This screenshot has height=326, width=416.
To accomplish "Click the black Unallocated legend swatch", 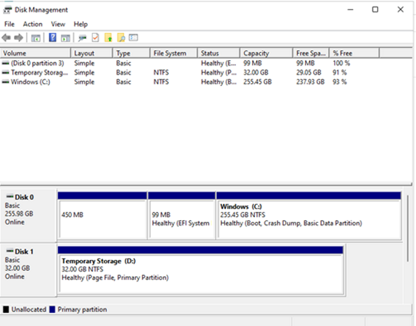I will (x=6, y=310).
